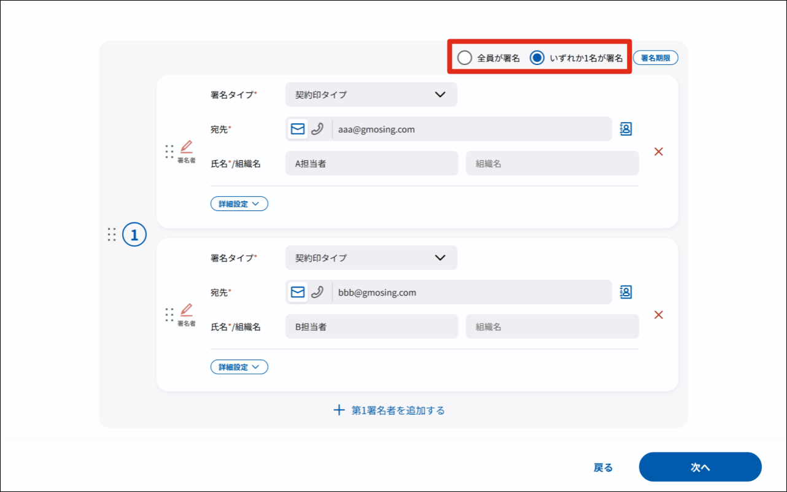Click the 組織名 field for A担当者
787x492 pixels.
552,164
